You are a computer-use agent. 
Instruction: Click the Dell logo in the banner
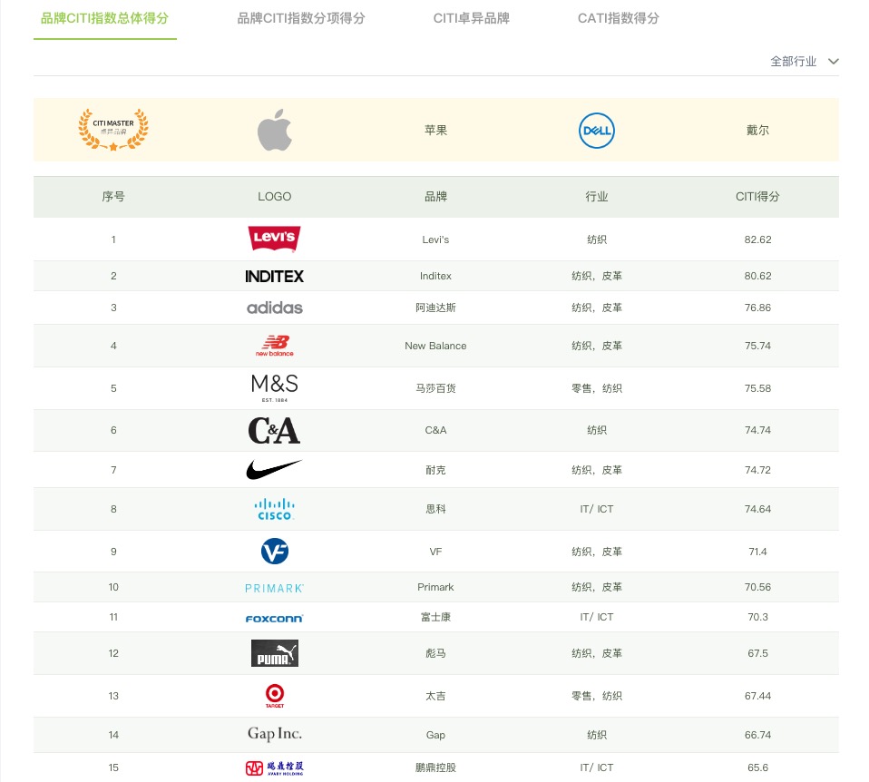(x=596, y=131)
